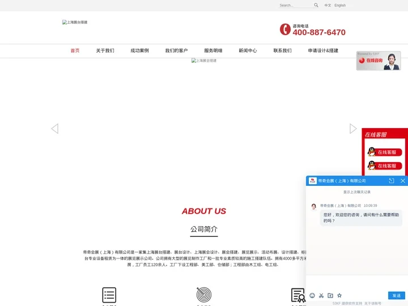Open the 成功案例 menu item
This screenshot has height=306, width=408.
(140, 50)
